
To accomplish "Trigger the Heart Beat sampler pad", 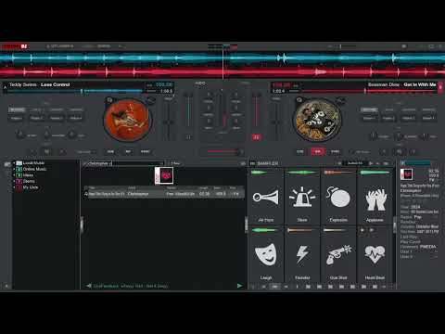I will pyautogui.click(x=375, y=254).
